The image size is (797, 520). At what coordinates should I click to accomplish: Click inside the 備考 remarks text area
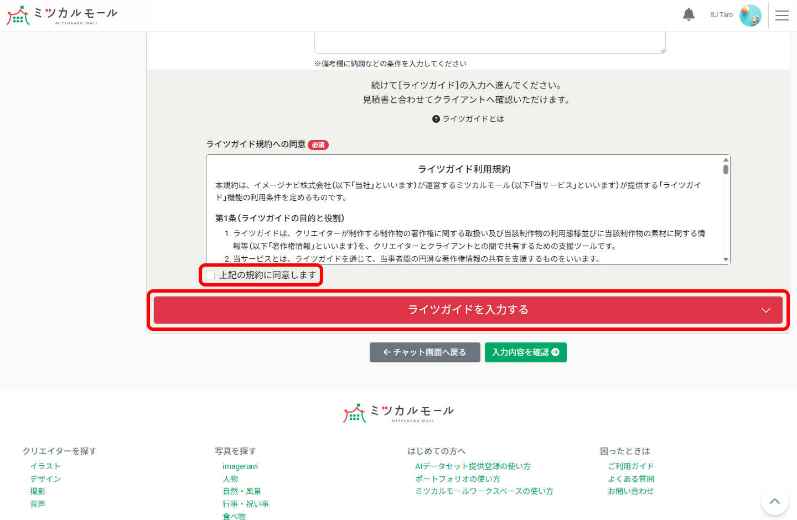490,33
